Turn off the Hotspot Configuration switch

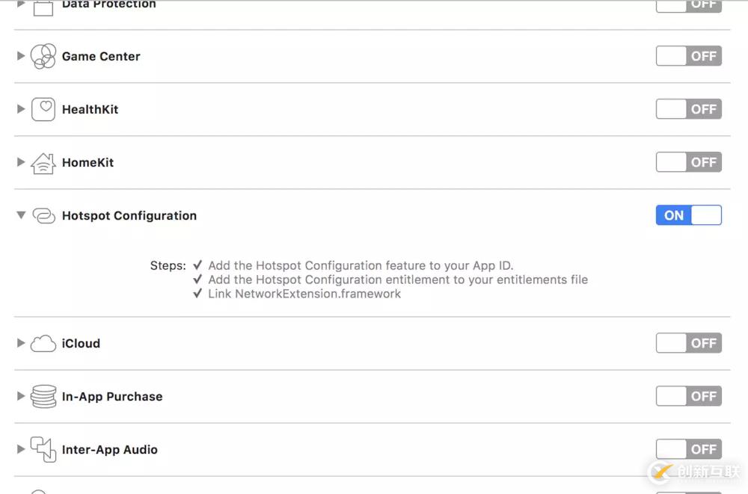[x=688, y=215]
